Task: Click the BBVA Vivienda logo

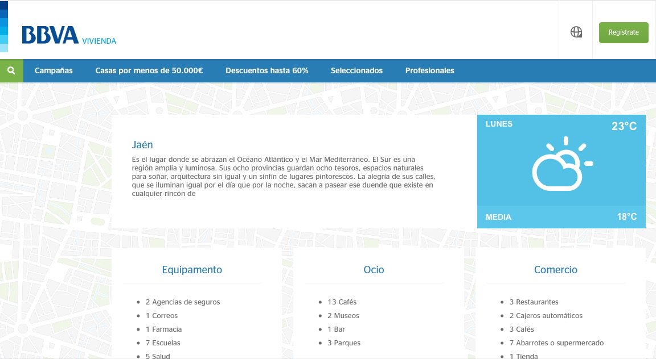Action: click(x=69, y=35)
